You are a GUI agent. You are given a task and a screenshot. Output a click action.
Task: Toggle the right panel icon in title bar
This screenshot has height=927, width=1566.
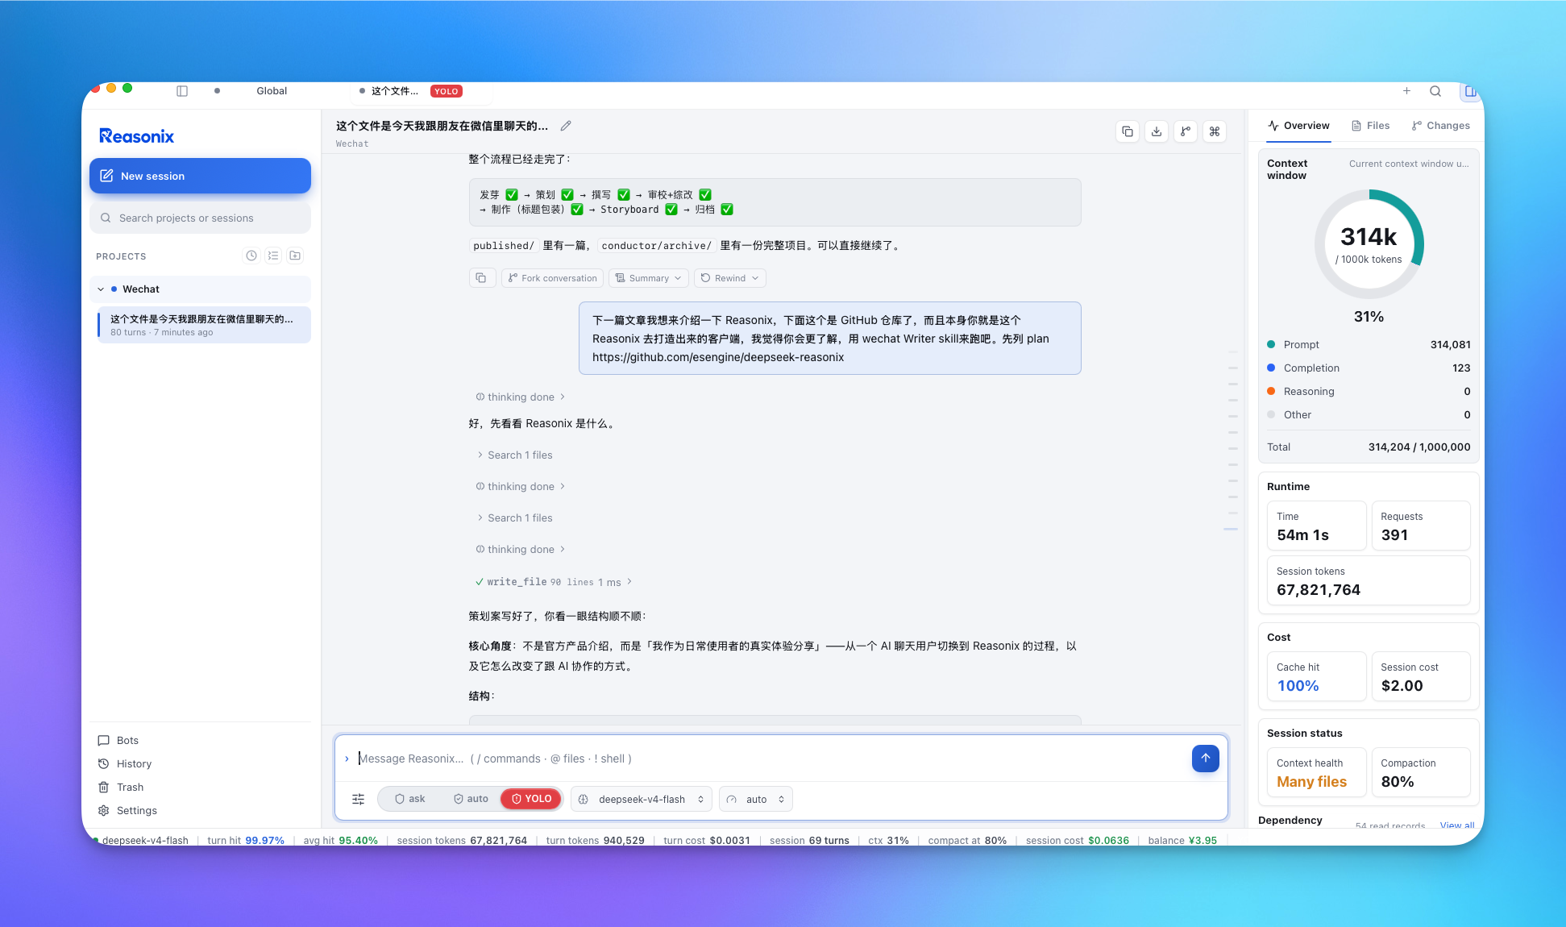click(x=1470, y=91)
